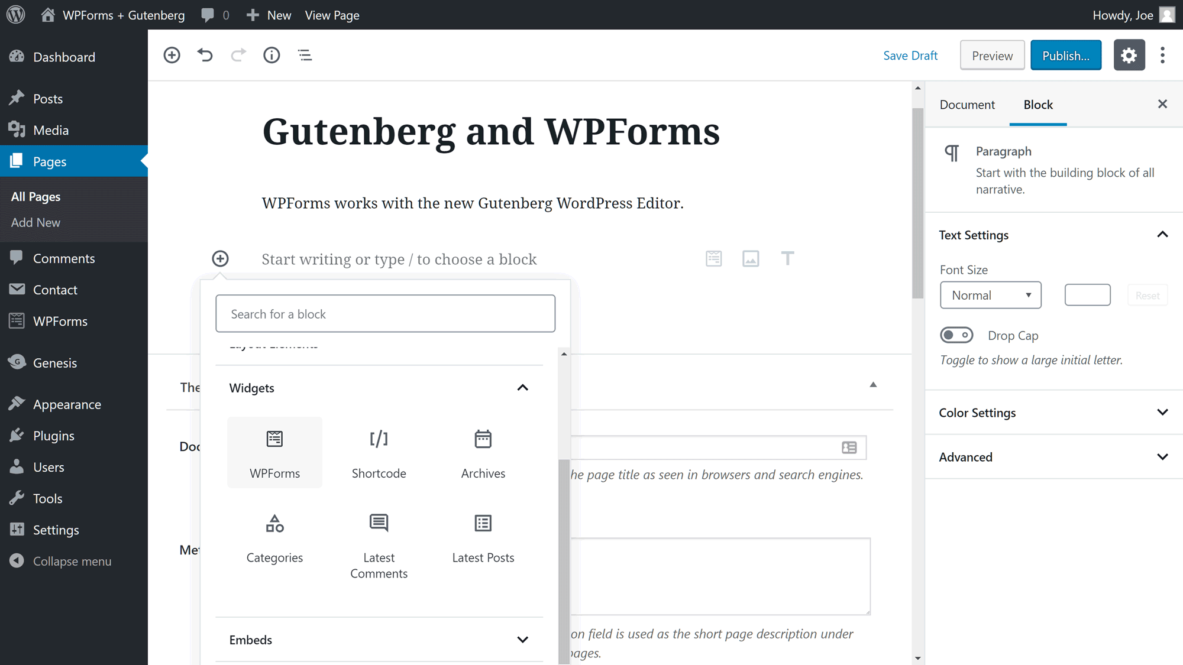Switch to the Block tab
The width and height of the screenshot is (1183, 665).
1037,104
